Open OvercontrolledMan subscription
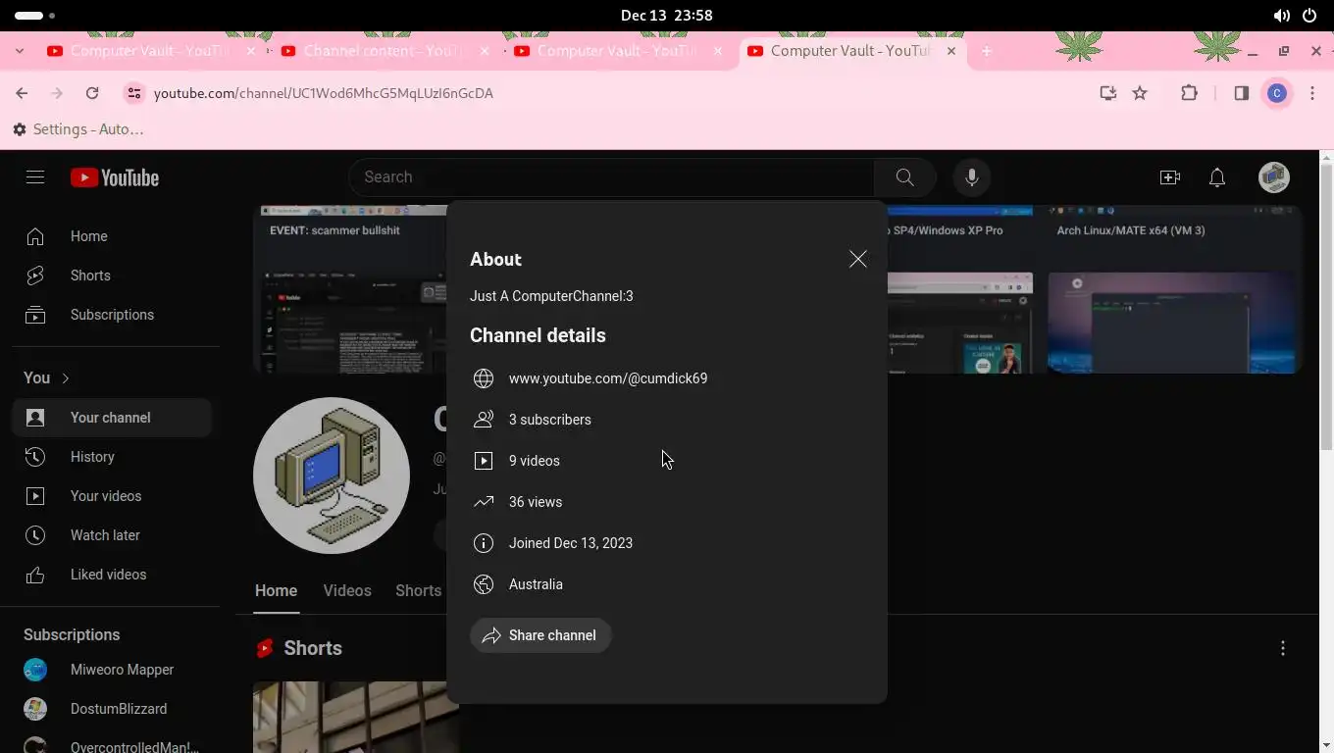 point(112,743)
